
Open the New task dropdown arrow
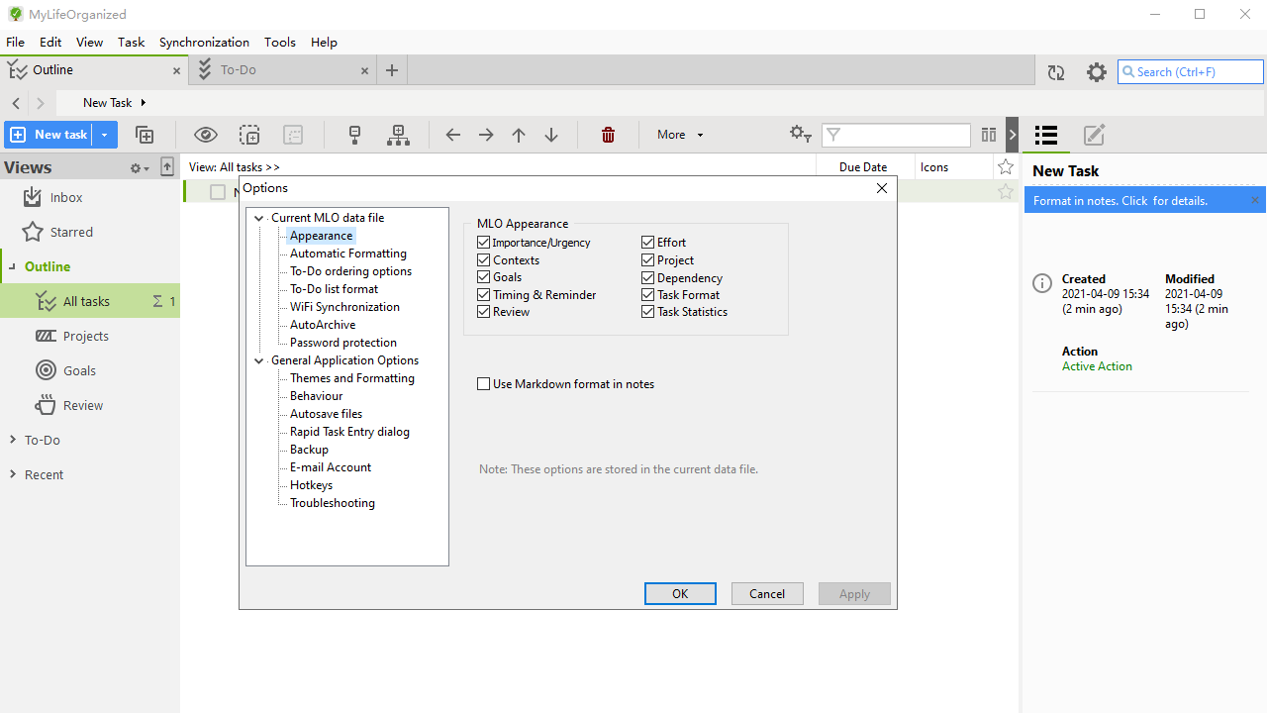(x=104, y=135)
